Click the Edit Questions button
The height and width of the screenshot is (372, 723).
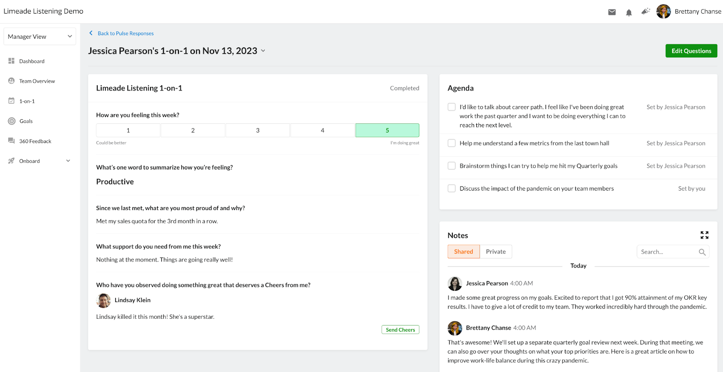pos(691,51)
